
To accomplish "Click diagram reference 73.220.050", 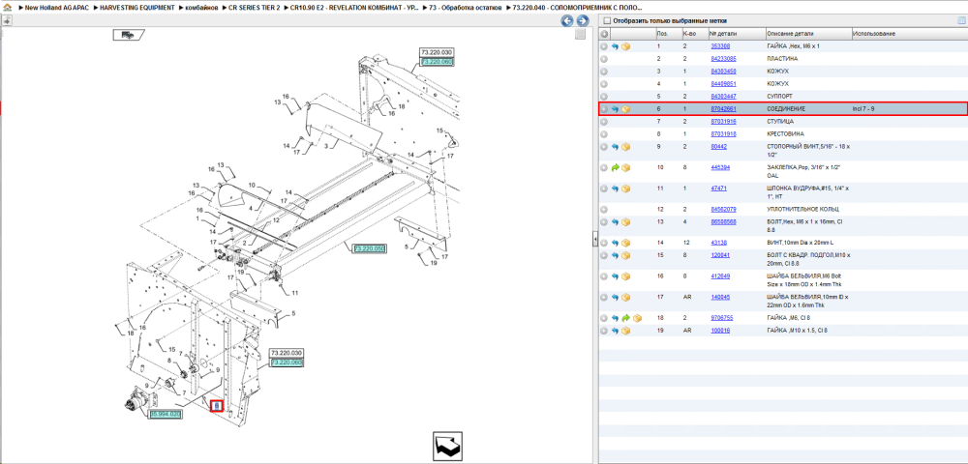I will coord(369,248).
